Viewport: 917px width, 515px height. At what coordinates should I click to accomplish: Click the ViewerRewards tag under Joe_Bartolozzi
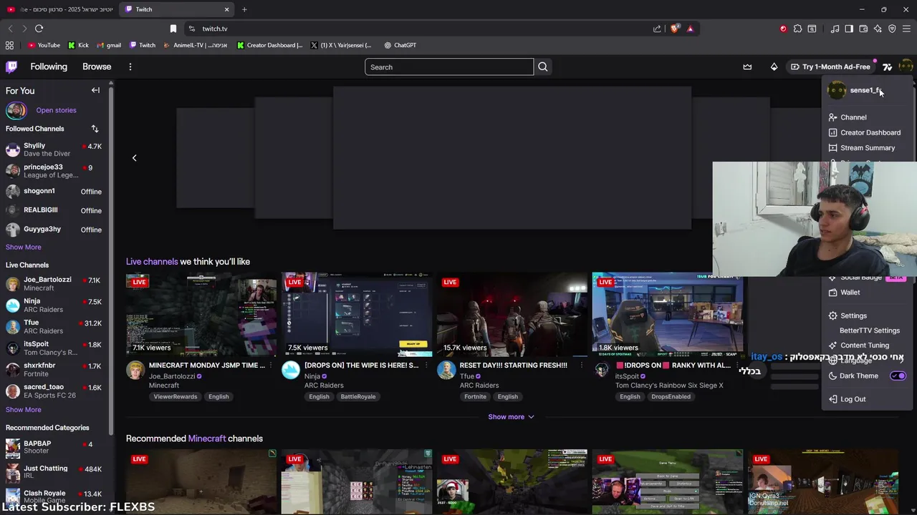(x=175, y=396)
